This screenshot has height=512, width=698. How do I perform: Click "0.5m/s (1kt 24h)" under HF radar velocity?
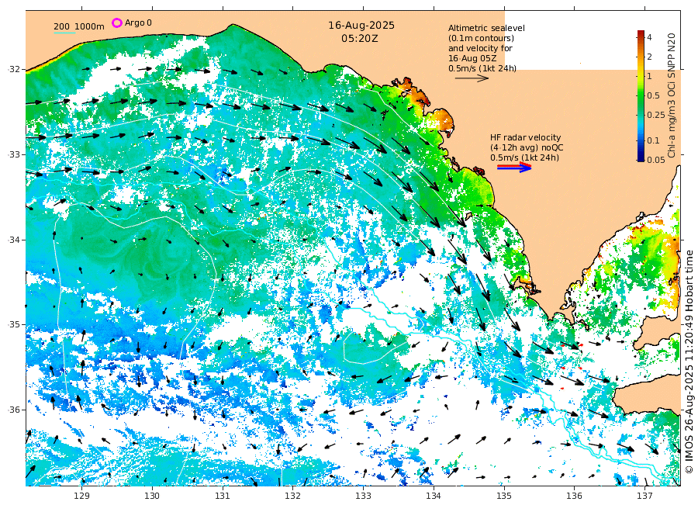tap(524, 157)
